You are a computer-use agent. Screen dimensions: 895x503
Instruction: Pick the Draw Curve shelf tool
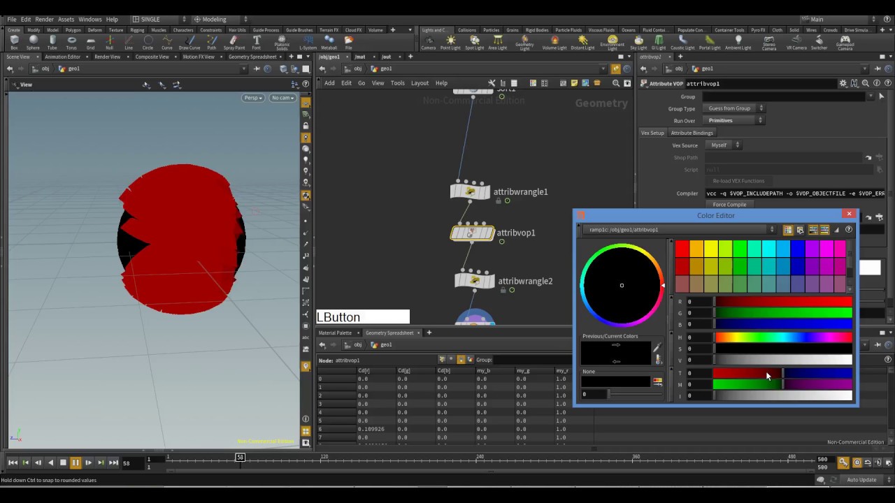point(189,43)
